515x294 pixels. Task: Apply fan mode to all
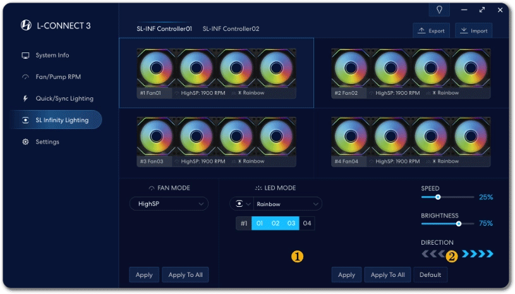(x=185, y=274)
